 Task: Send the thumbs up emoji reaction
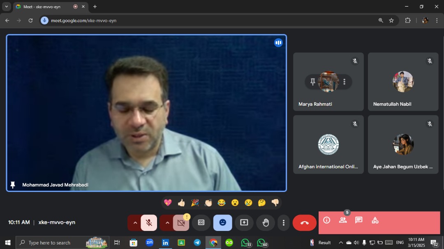click(x=181, y=203)
